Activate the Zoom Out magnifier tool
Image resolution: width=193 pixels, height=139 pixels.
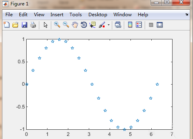pyautogui.click(x=66, y=25)
